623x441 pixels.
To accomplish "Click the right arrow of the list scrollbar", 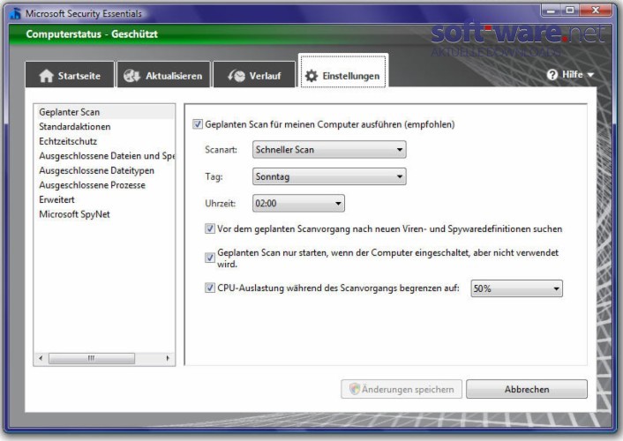I will coord(168,358).
